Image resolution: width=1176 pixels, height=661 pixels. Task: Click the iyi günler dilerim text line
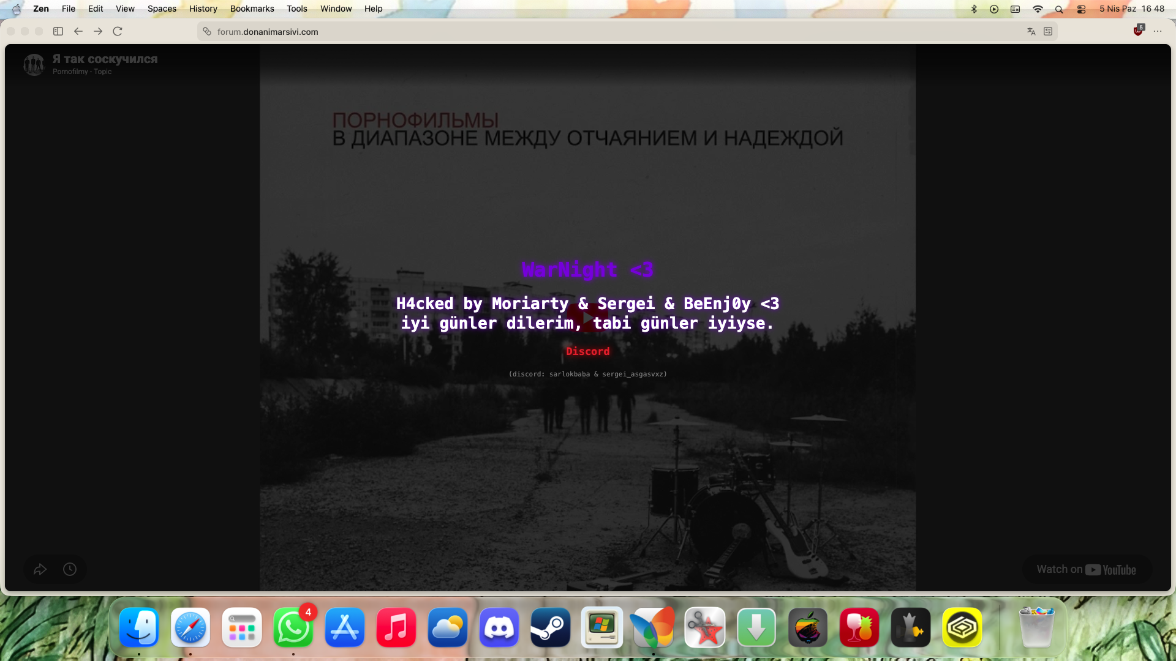(x=587, y=323)
